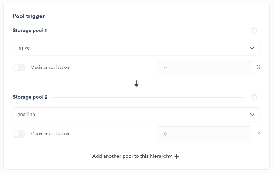Image resolution: width=274 pixels, height=173 pixels.
Task: Delete Storage pool 1 with trash icon
Action: tap(254, 31)
